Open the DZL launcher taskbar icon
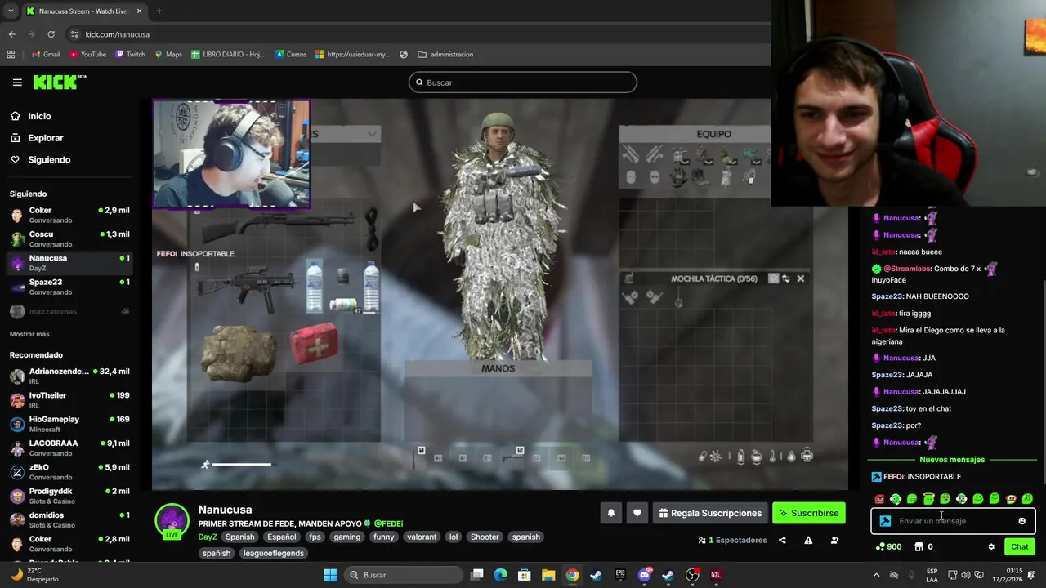 click(716, 575)
